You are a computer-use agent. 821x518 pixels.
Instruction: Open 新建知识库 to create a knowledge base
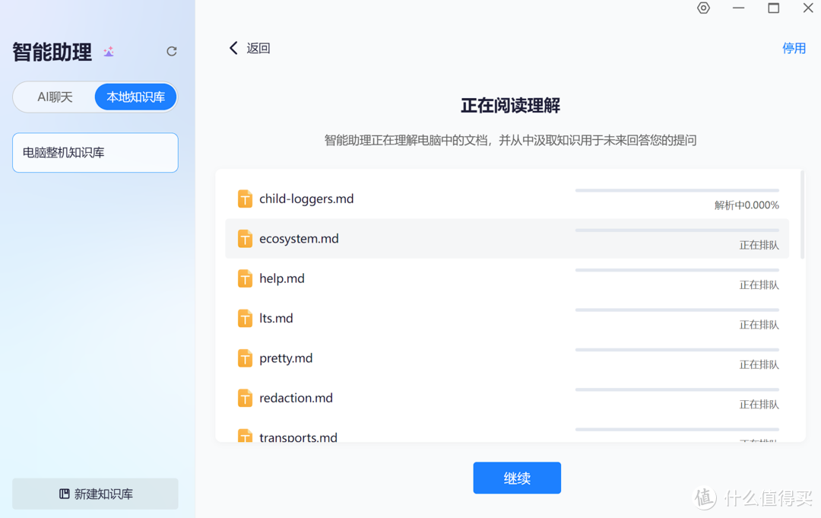95,494
